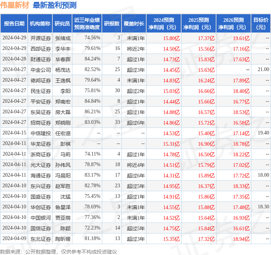Click analyst name 陶昕媛
The image size is (271, 255).
click(63, 239)
